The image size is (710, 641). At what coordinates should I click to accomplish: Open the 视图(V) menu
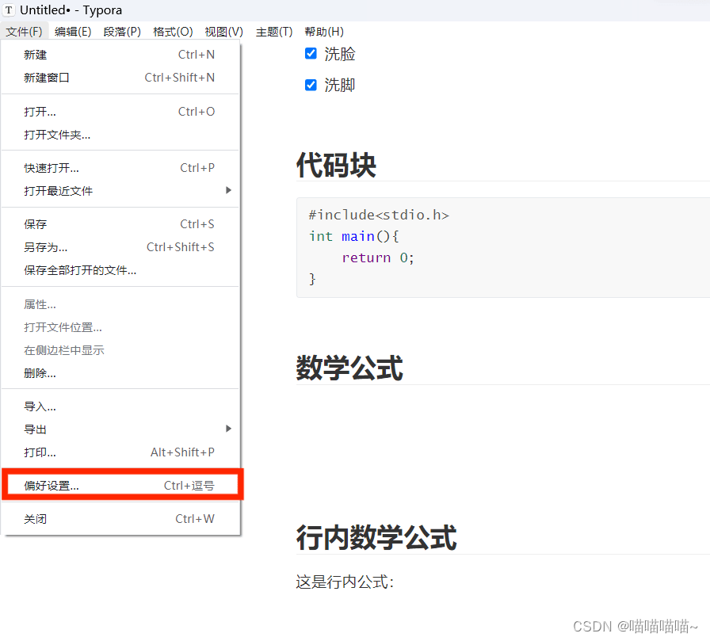coord(223,32)
